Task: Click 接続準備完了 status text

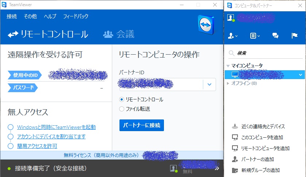Action: 51,168
